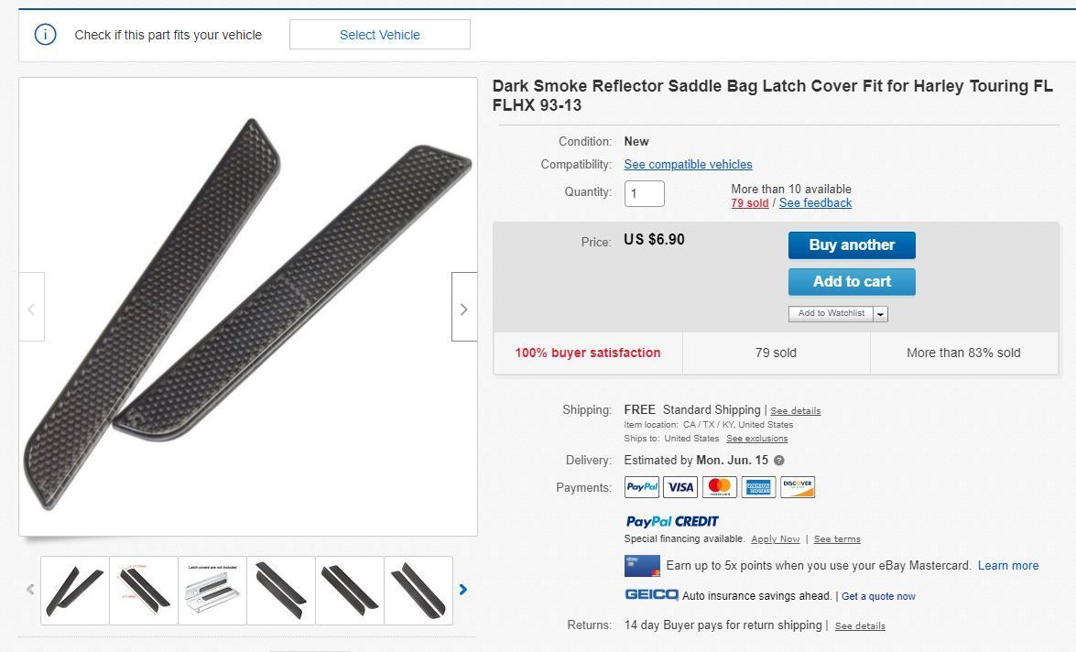The width and height of the screenshot is (1076, 652).
Task: Expand the Add to Watchlist dropdown arrow
Action: click(880, 314)
